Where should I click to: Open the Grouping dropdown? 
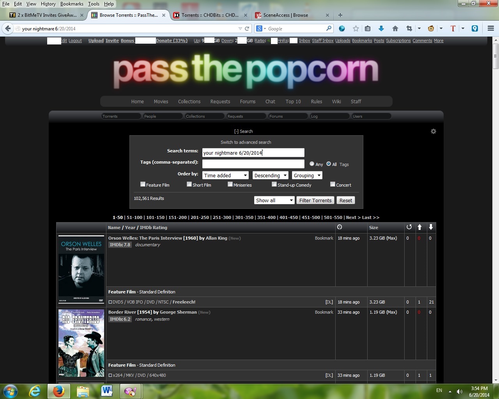(x=307, y=175)
